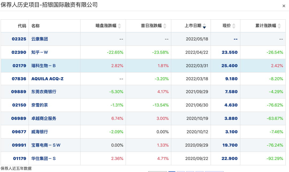The height and width of the screenshot is (172, 289).
Task: Sort by 上市日期 column arrows
Action: [204, 26]
